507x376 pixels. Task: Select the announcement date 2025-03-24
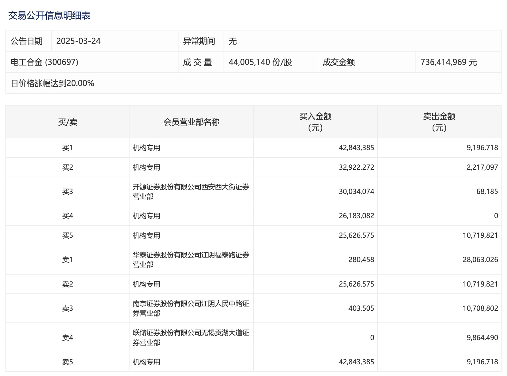(x=78, y=41)
